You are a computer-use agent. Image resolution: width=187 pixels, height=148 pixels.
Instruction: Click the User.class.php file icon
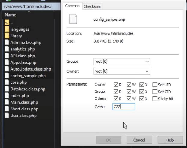7,116
